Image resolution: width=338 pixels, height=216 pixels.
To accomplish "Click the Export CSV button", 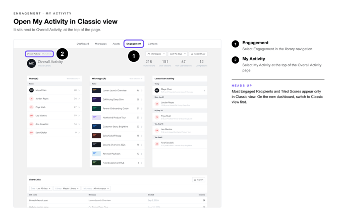I will click(x=198, y=54).
